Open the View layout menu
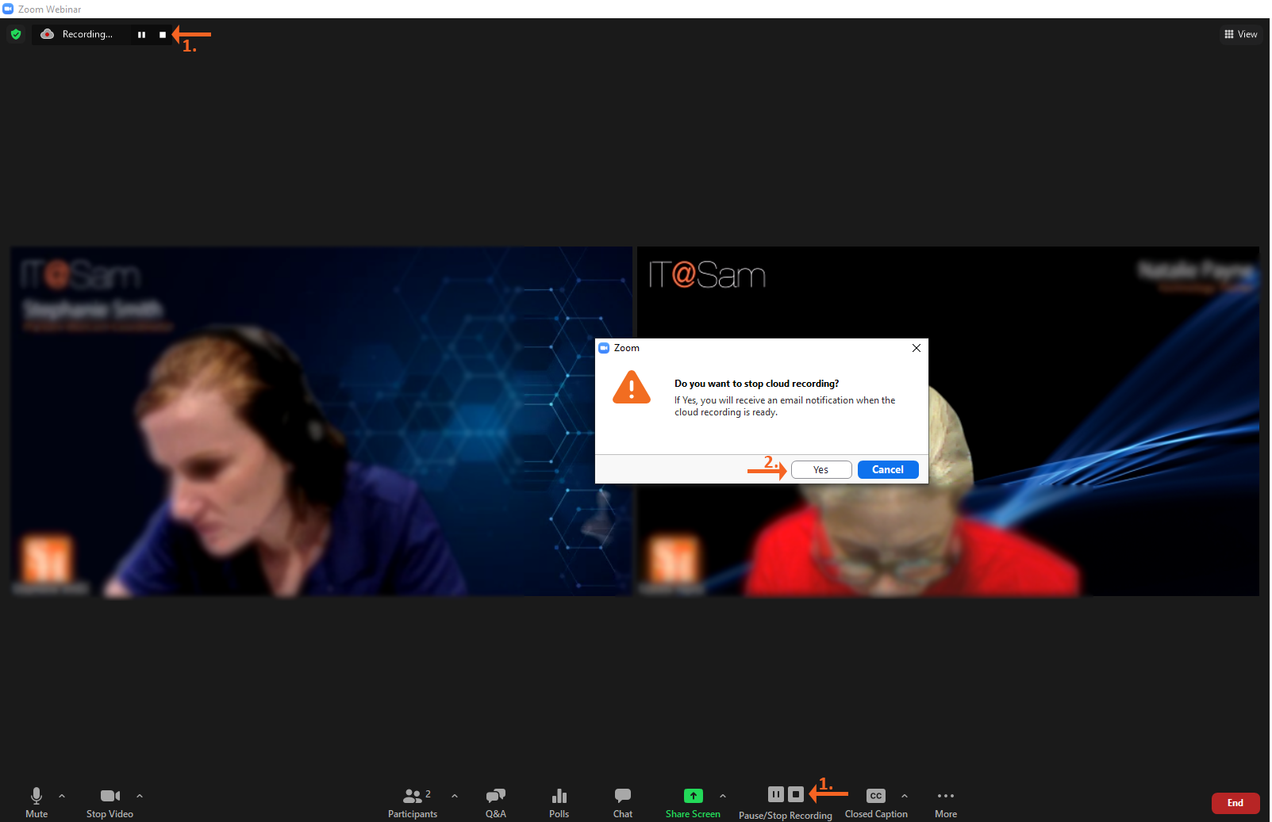Image resolution: width=1272 pixels, height=822 pixels. 1241,34
